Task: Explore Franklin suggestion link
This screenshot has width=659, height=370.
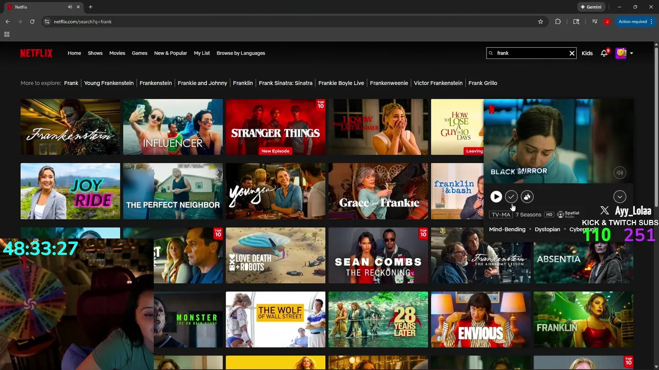Action: [x=242, y=83]
